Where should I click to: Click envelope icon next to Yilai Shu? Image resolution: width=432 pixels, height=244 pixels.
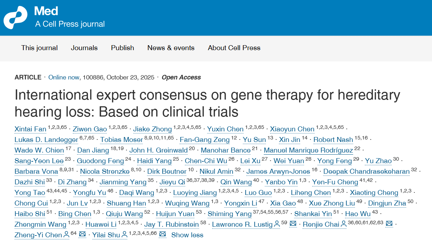(x=163, y=234)
